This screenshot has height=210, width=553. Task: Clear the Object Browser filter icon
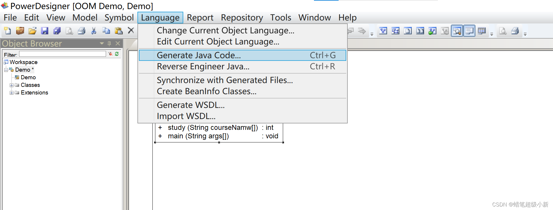pos(110,54)
